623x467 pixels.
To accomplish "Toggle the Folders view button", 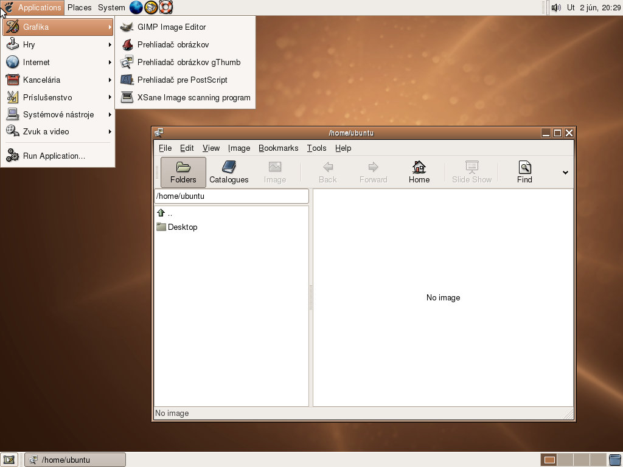I will tap(183, 172).
